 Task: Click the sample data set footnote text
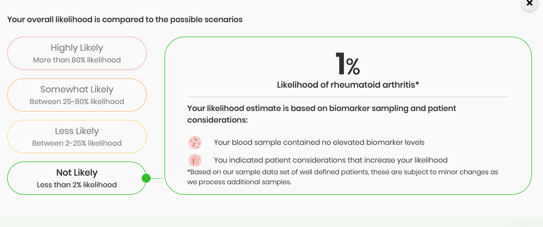pos(343,177)
